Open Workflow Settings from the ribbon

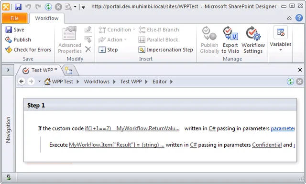pos(253,40)
